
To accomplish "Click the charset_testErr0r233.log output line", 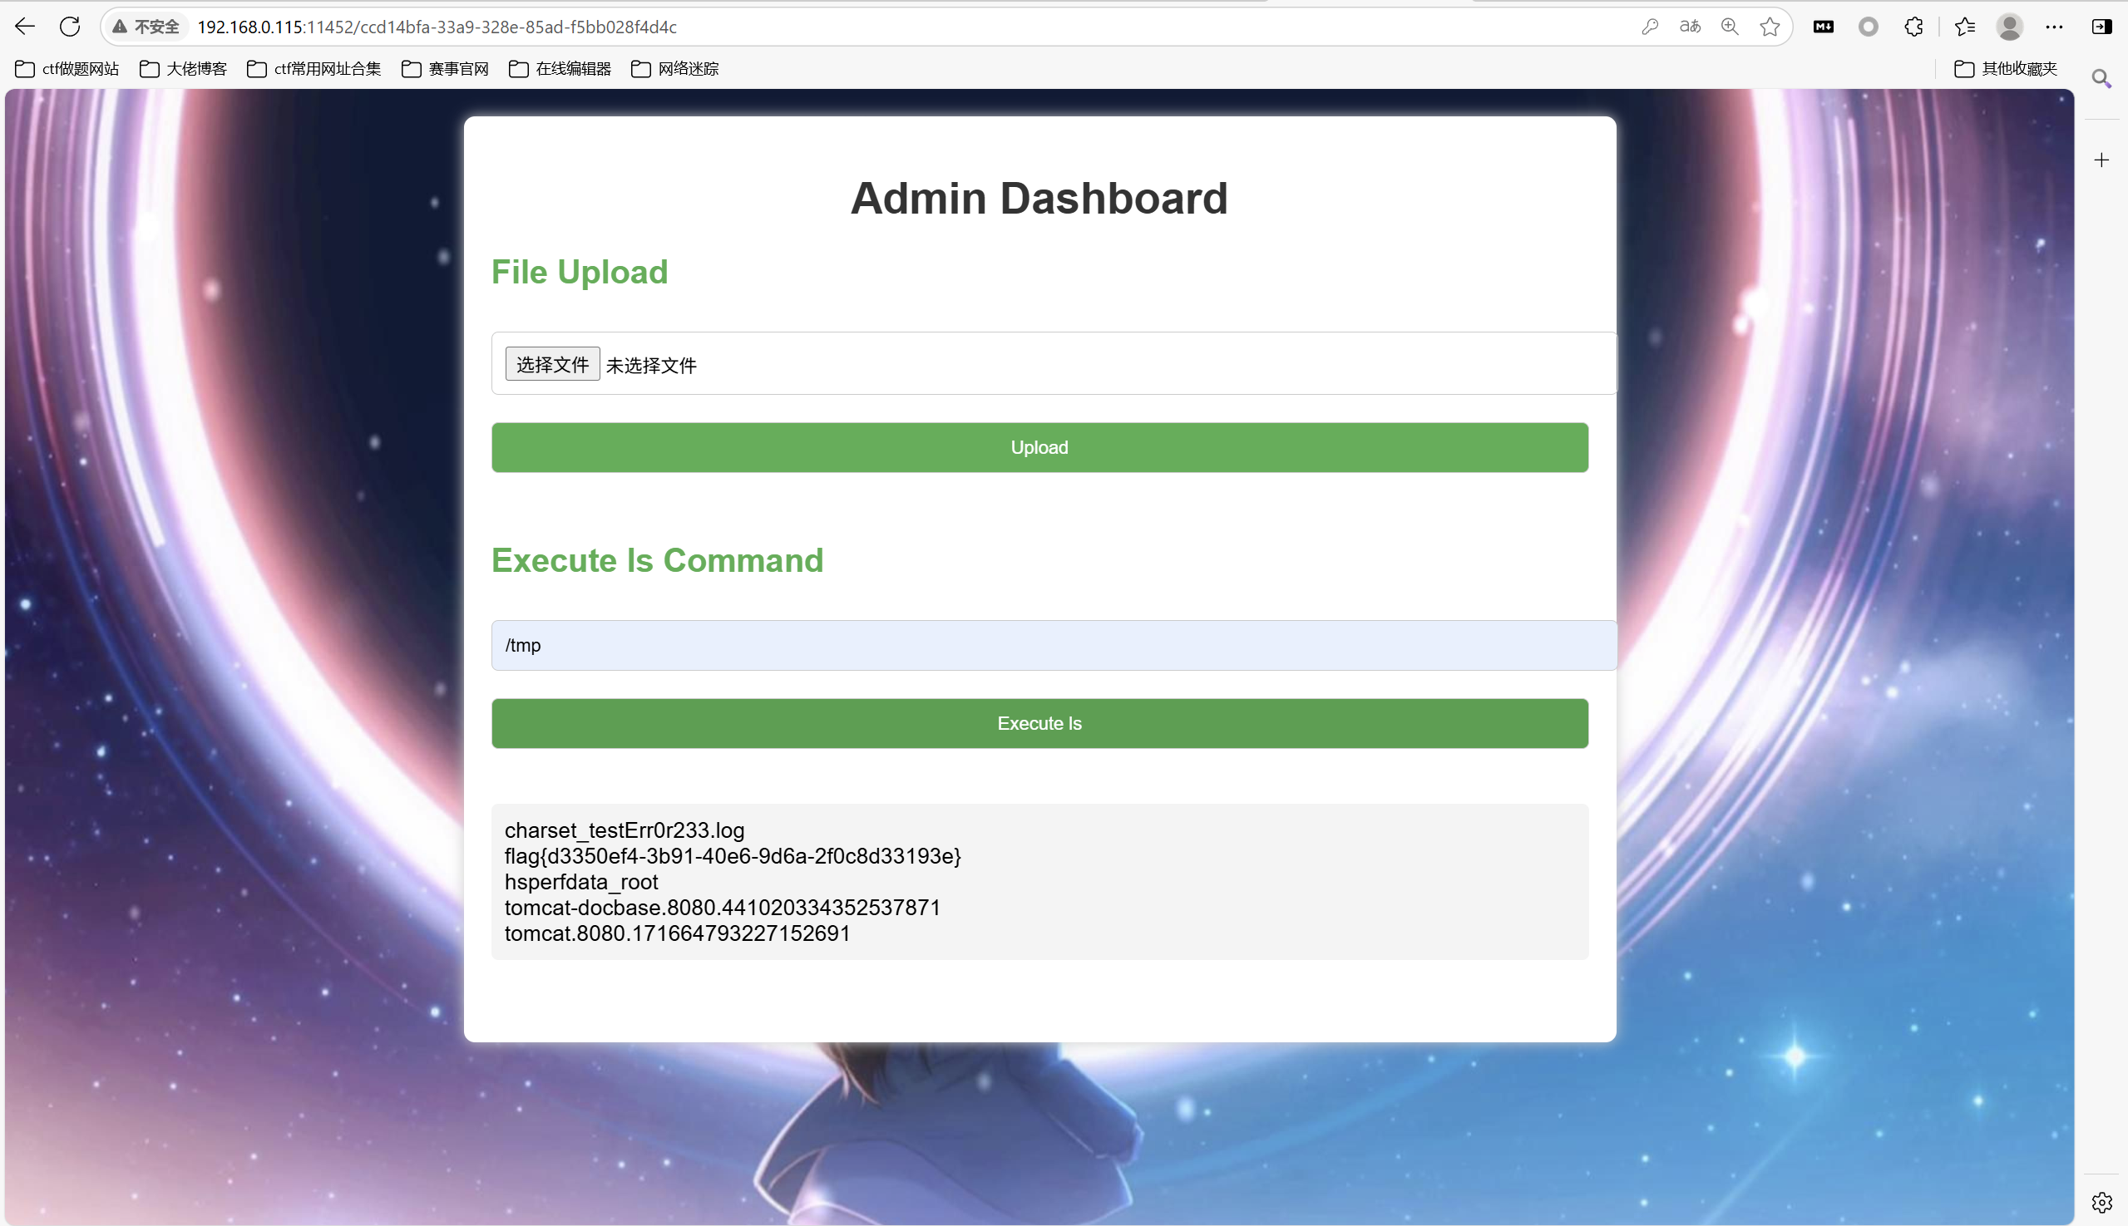I will (625, 830).
